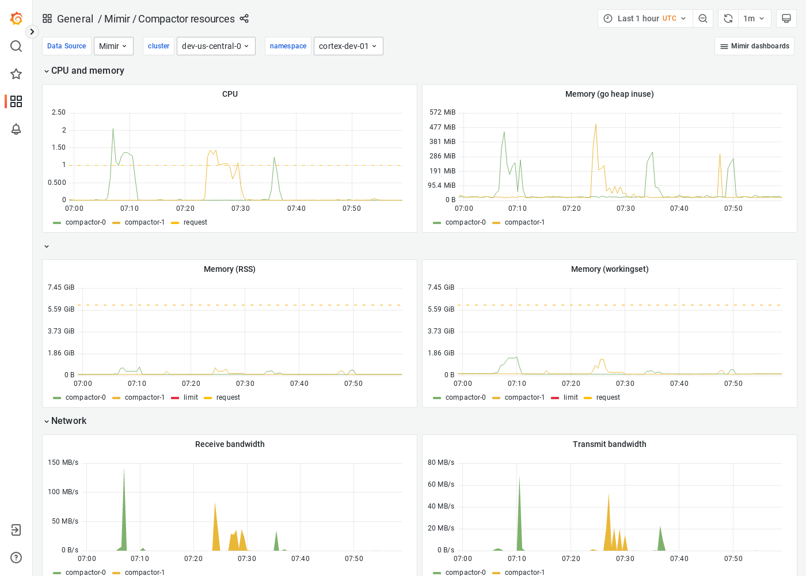Hide the compactor-1 series in the CPU panel
Image resolution: width=806 pixels, height=576 pixels.
[x=143, y=222]
